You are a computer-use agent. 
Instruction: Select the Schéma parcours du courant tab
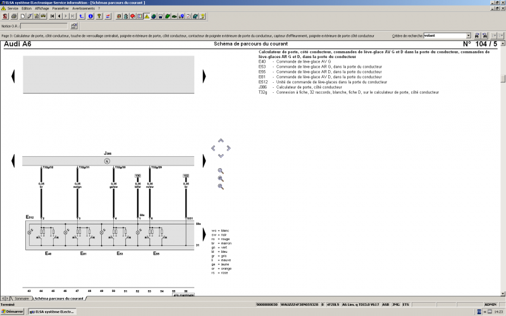pyautogui.click(x=59, y=298)
